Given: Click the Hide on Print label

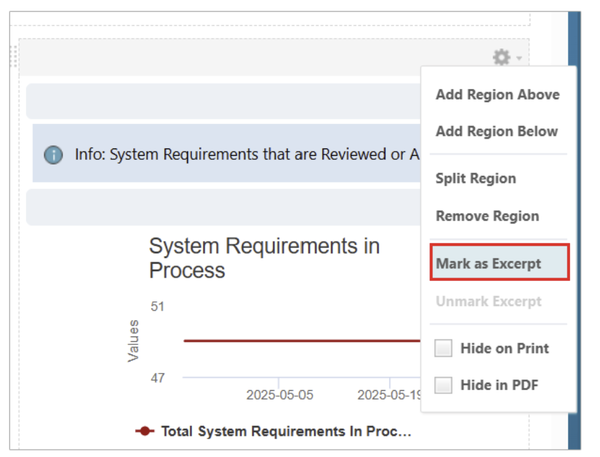Looking at the screenshot, I should 505,348.
